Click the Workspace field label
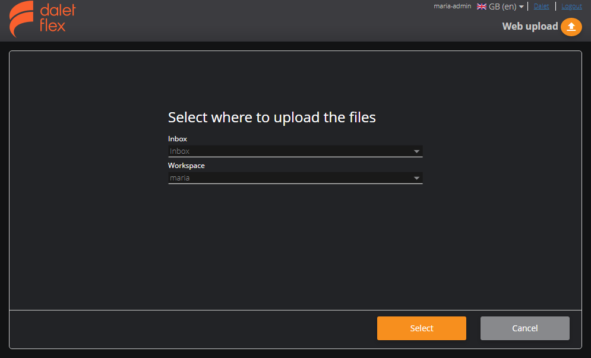The width and height of the screenshot is (591, 358). pyautogui.click(x=186, y=165)
